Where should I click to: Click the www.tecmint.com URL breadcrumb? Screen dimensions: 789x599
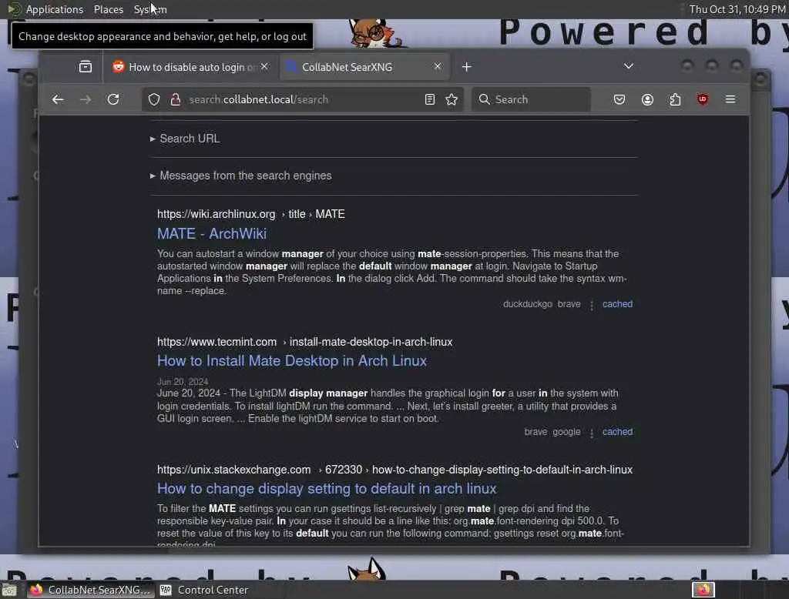(x=305, y=342)
